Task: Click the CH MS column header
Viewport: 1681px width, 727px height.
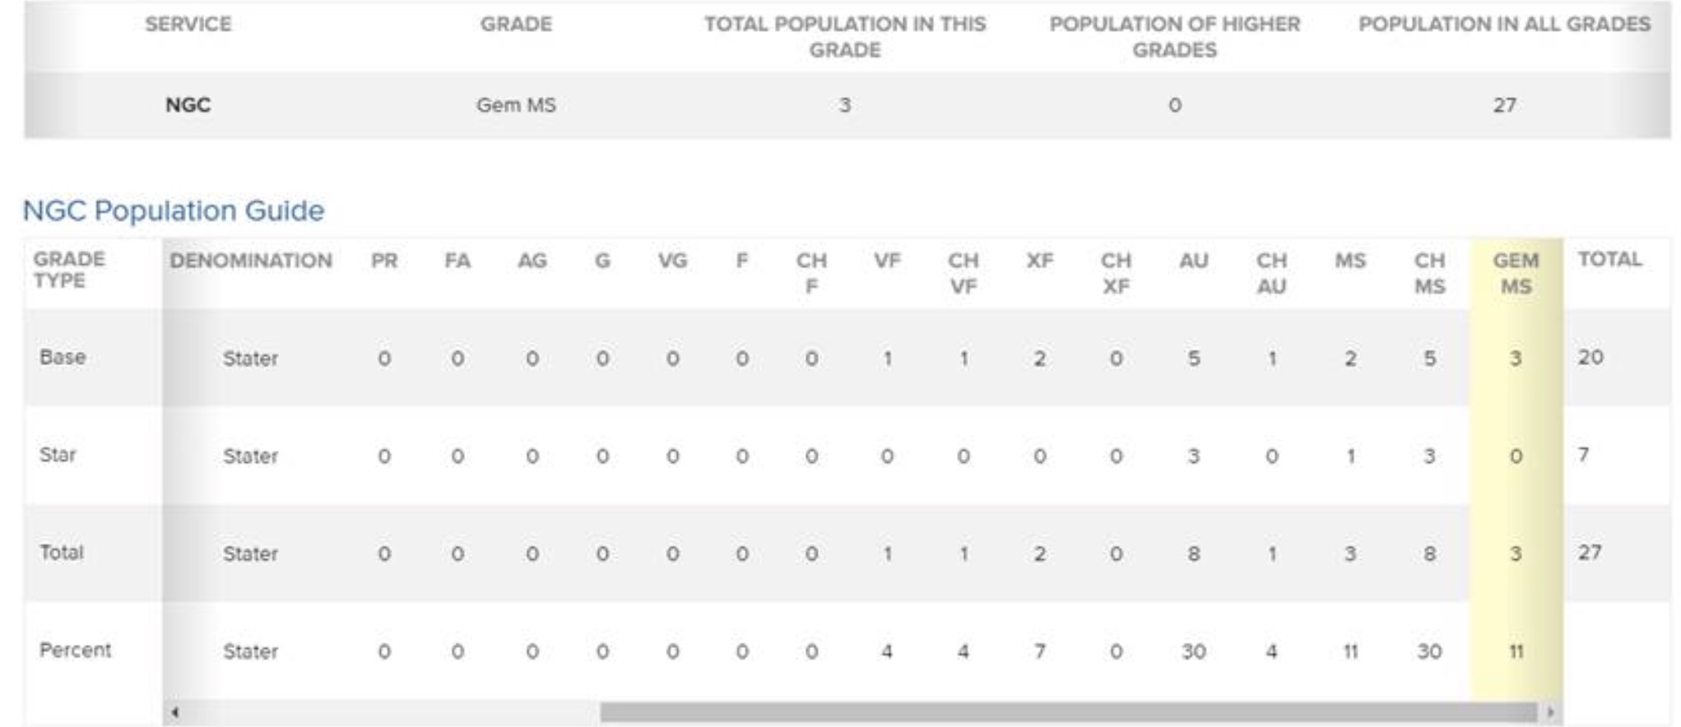Action: coord(1429,273)
